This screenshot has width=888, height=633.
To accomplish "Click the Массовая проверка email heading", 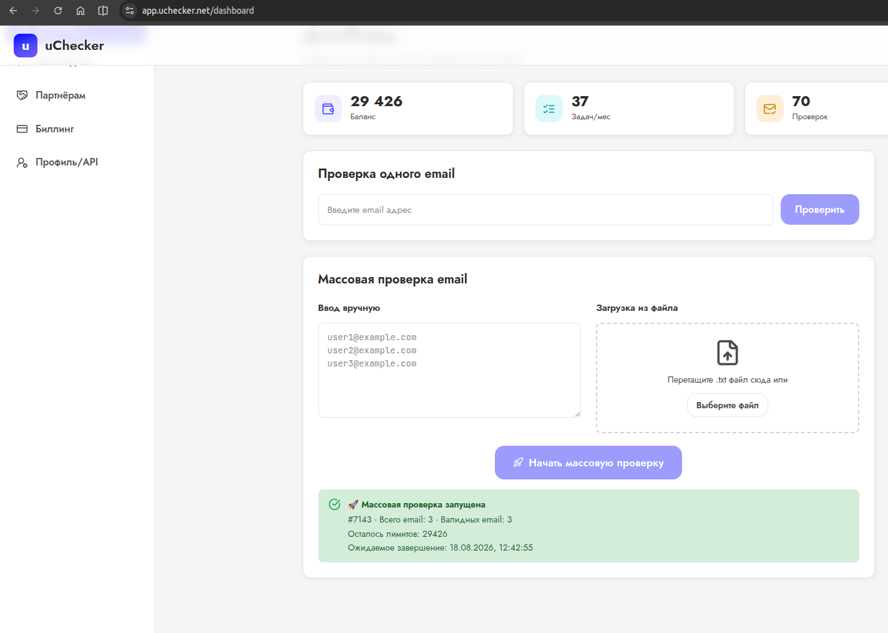I will click(x=393, y=279).
